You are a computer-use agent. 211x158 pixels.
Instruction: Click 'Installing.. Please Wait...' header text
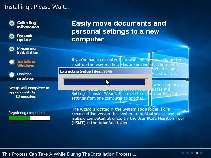click(37, 7)
